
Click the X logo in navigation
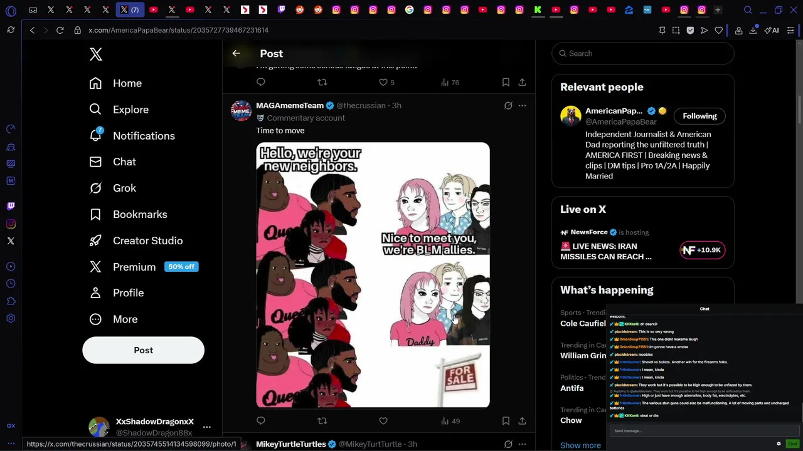tap(95, 54)
